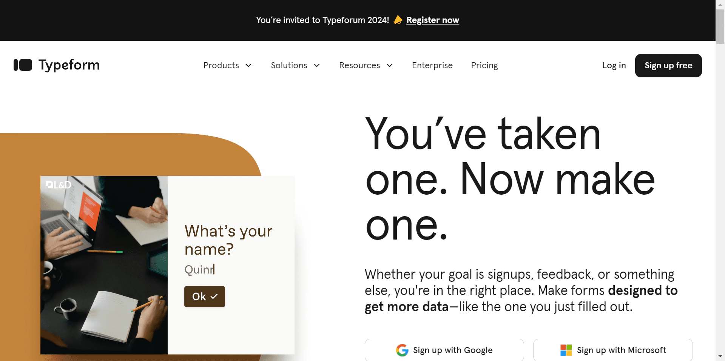Click the Sign up with Google button

point(444,350)
